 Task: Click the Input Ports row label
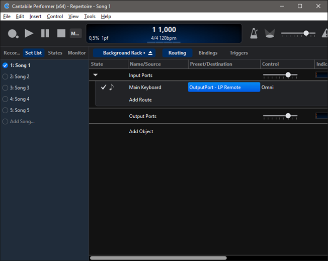140,75
